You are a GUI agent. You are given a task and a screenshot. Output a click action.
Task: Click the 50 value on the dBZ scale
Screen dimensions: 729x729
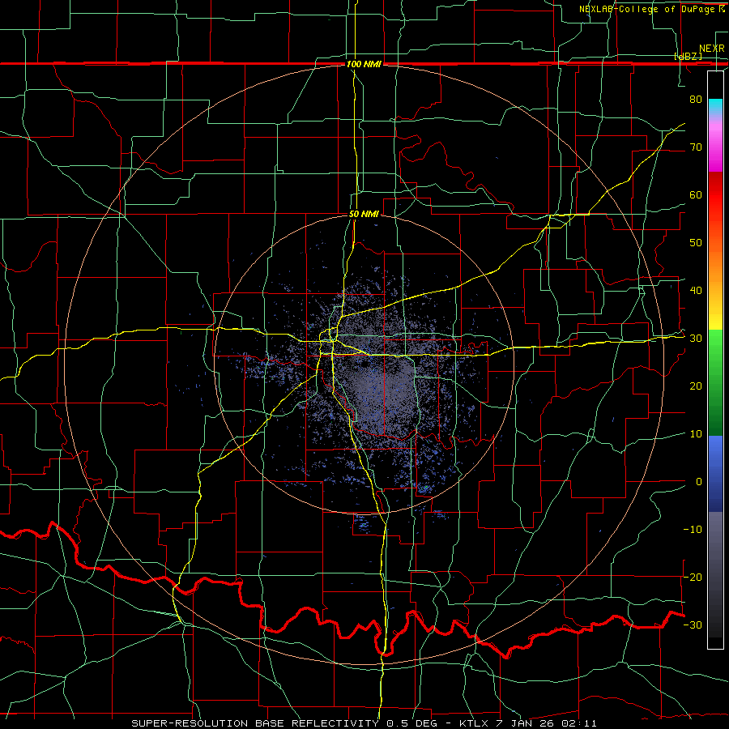[x=696, y=243]
